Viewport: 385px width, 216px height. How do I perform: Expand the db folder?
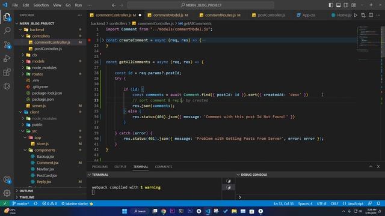pos(23,55)
